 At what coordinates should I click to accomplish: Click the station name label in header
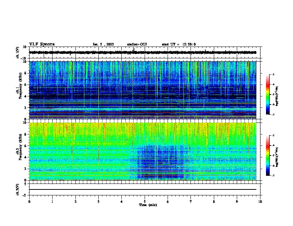coord(137,44)
